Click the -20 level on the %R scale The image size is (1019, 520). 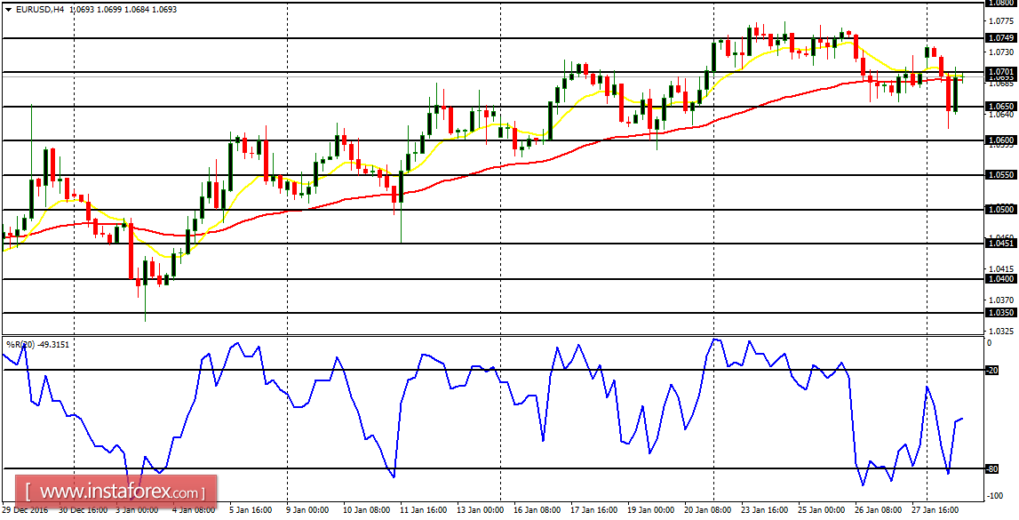(x=991, y=371)
